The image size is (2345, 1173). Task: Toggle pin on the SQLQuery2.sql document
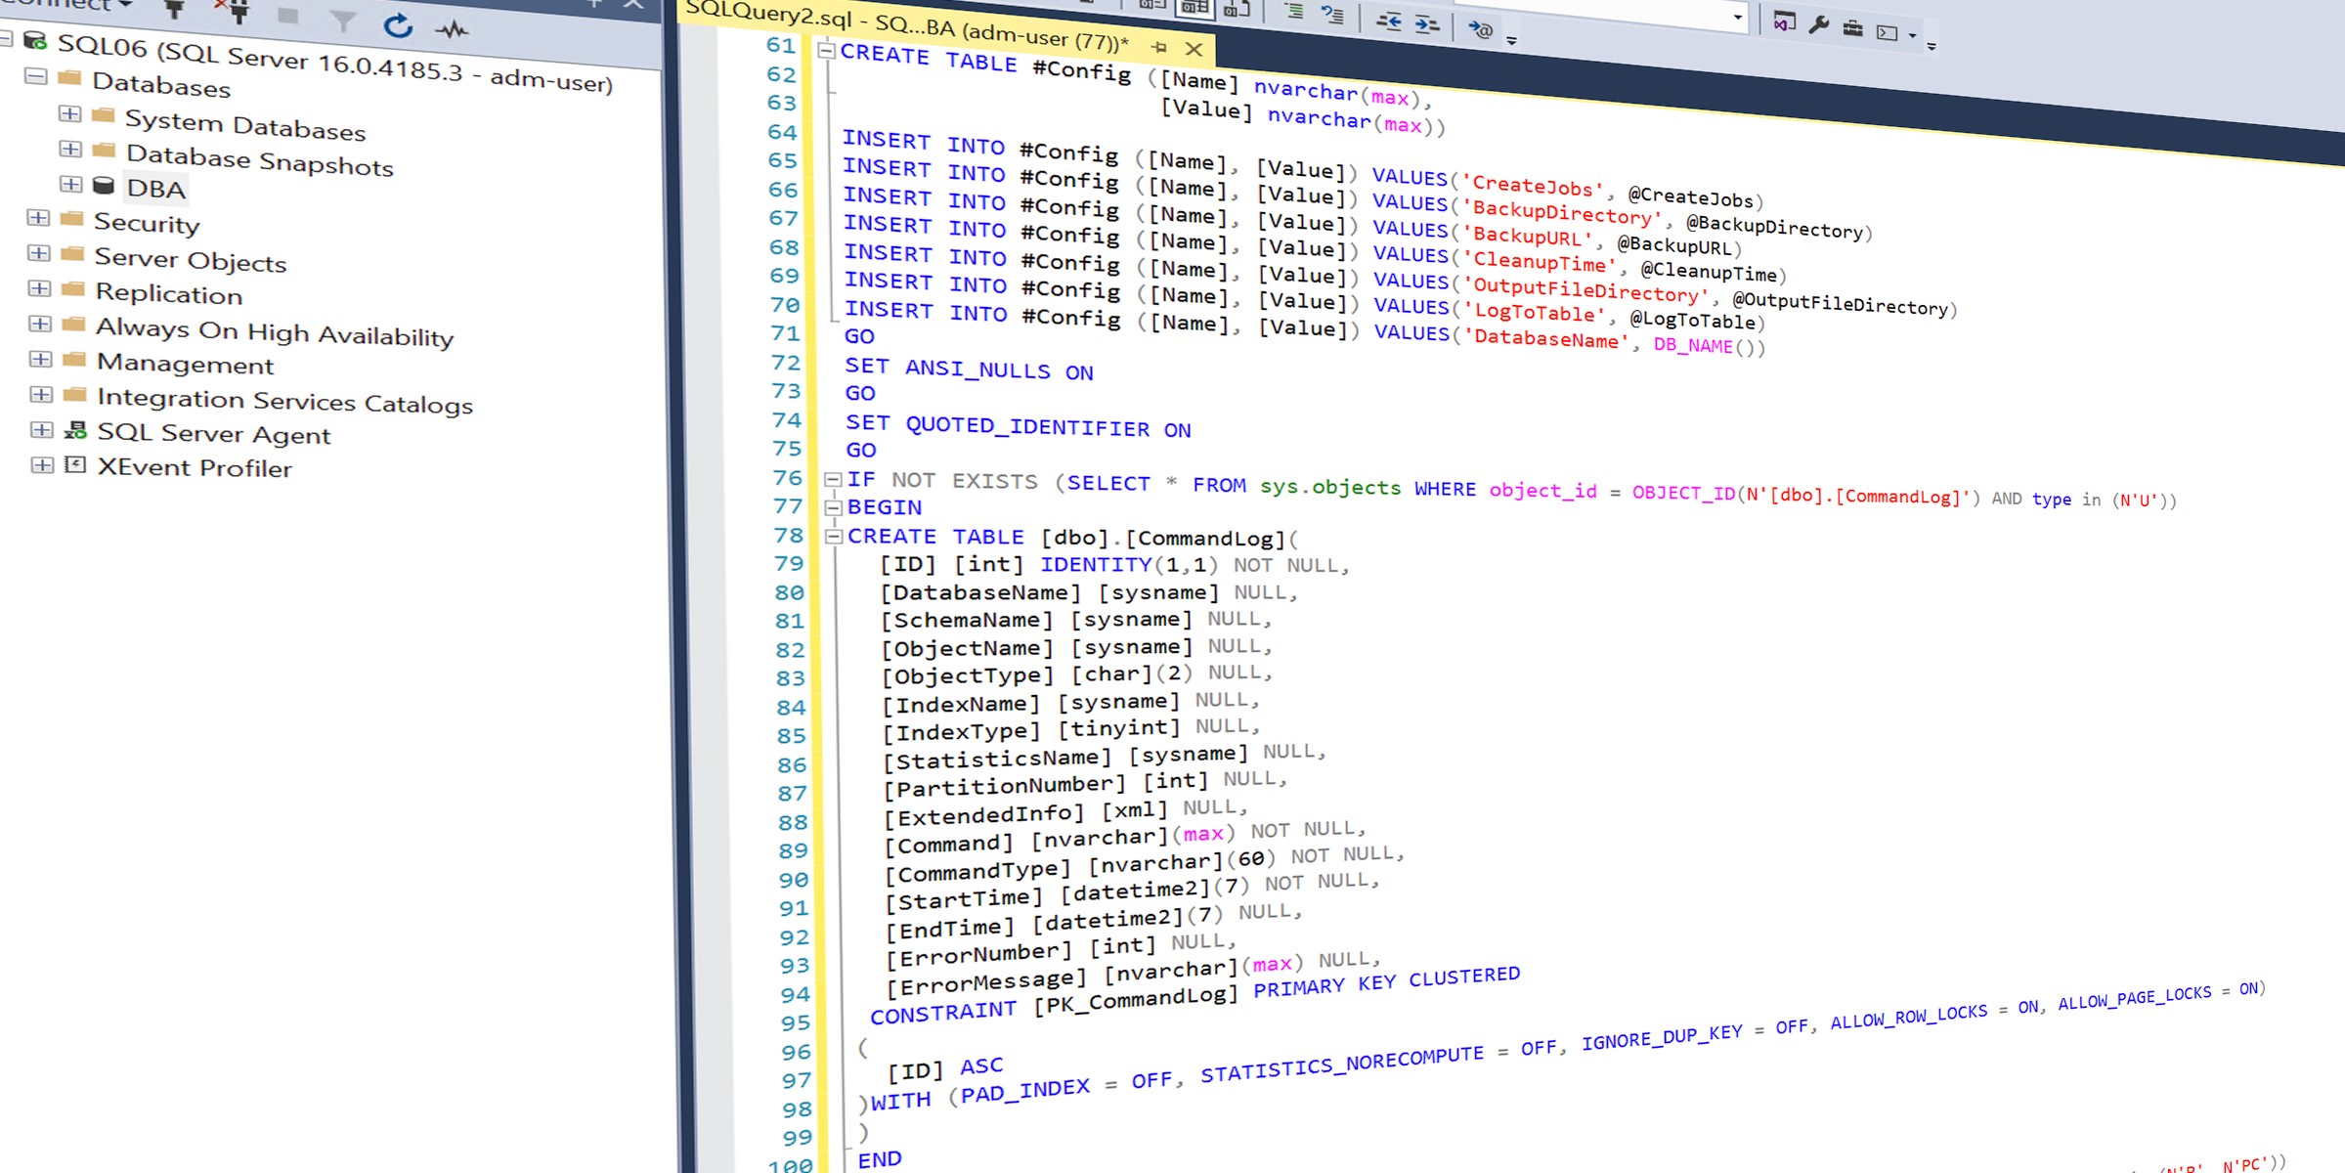click(1160, 47)
